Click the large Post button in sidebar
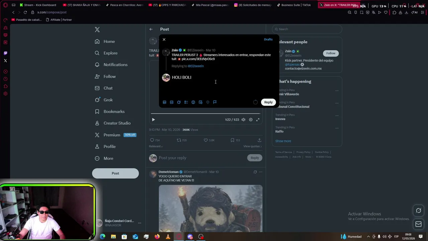This screenshot has width=428, height=241. pyautogui.click(x=115, y=173)
